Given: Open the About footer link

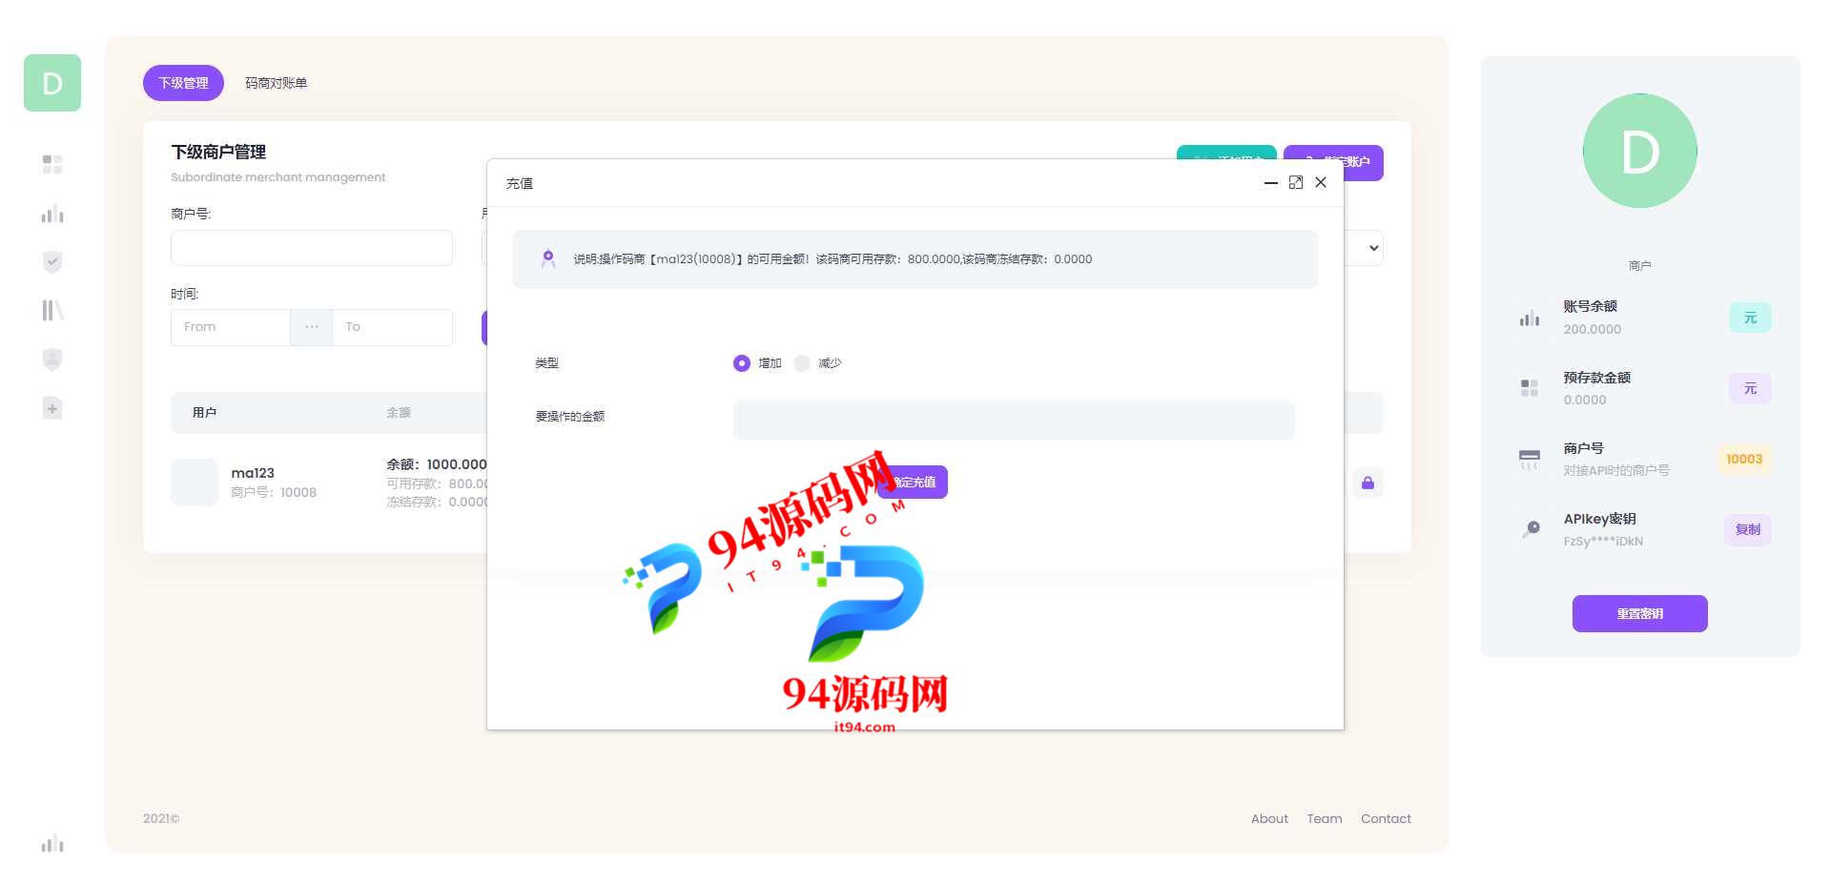Looking at the screenshot, I should tap(1269, 818).
